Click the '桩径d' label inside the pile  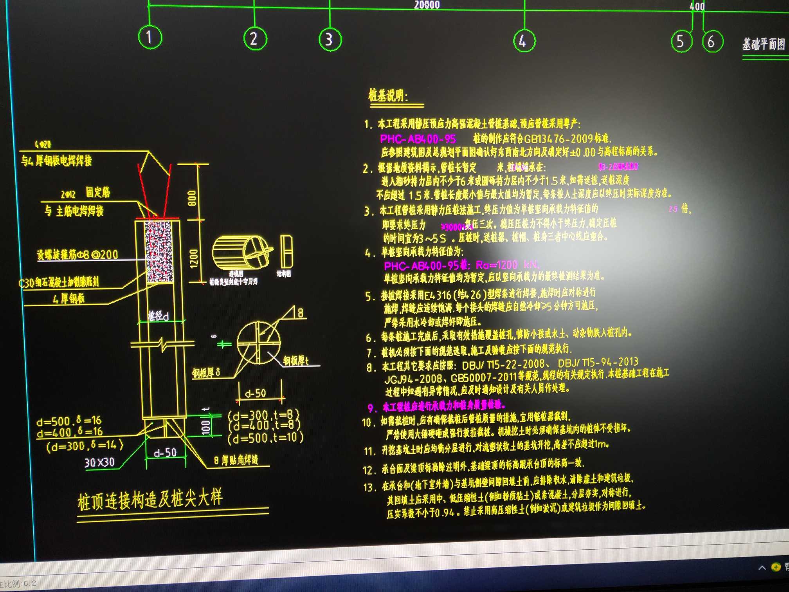[158, 316]
